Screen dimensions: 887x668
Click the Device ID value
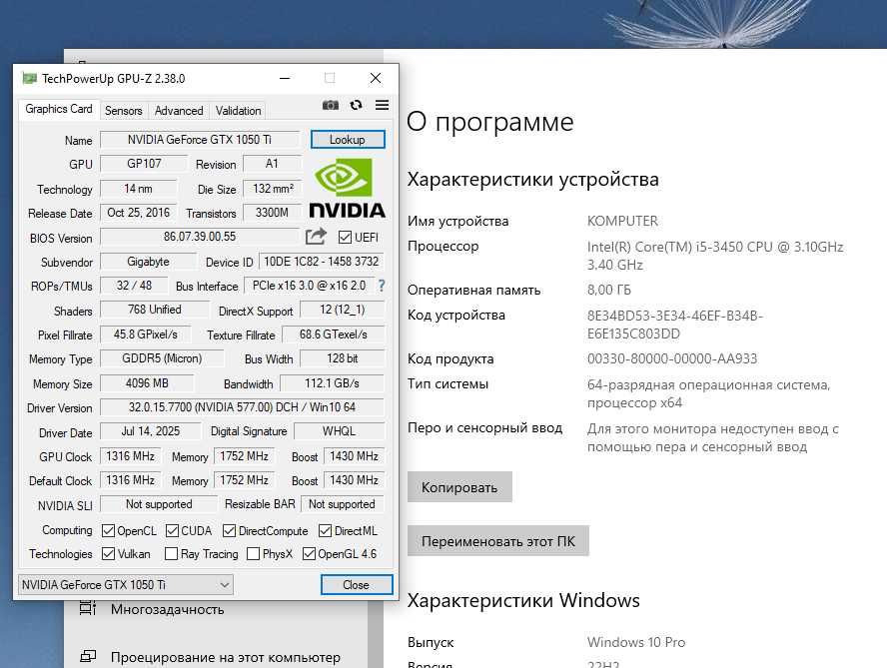[x=322, y=262]
